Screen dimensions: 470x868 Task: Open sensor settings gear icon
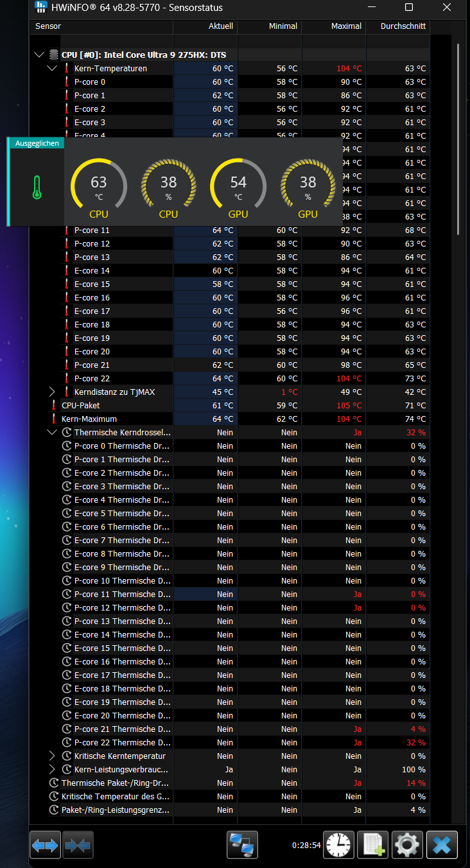pos(408,845)
